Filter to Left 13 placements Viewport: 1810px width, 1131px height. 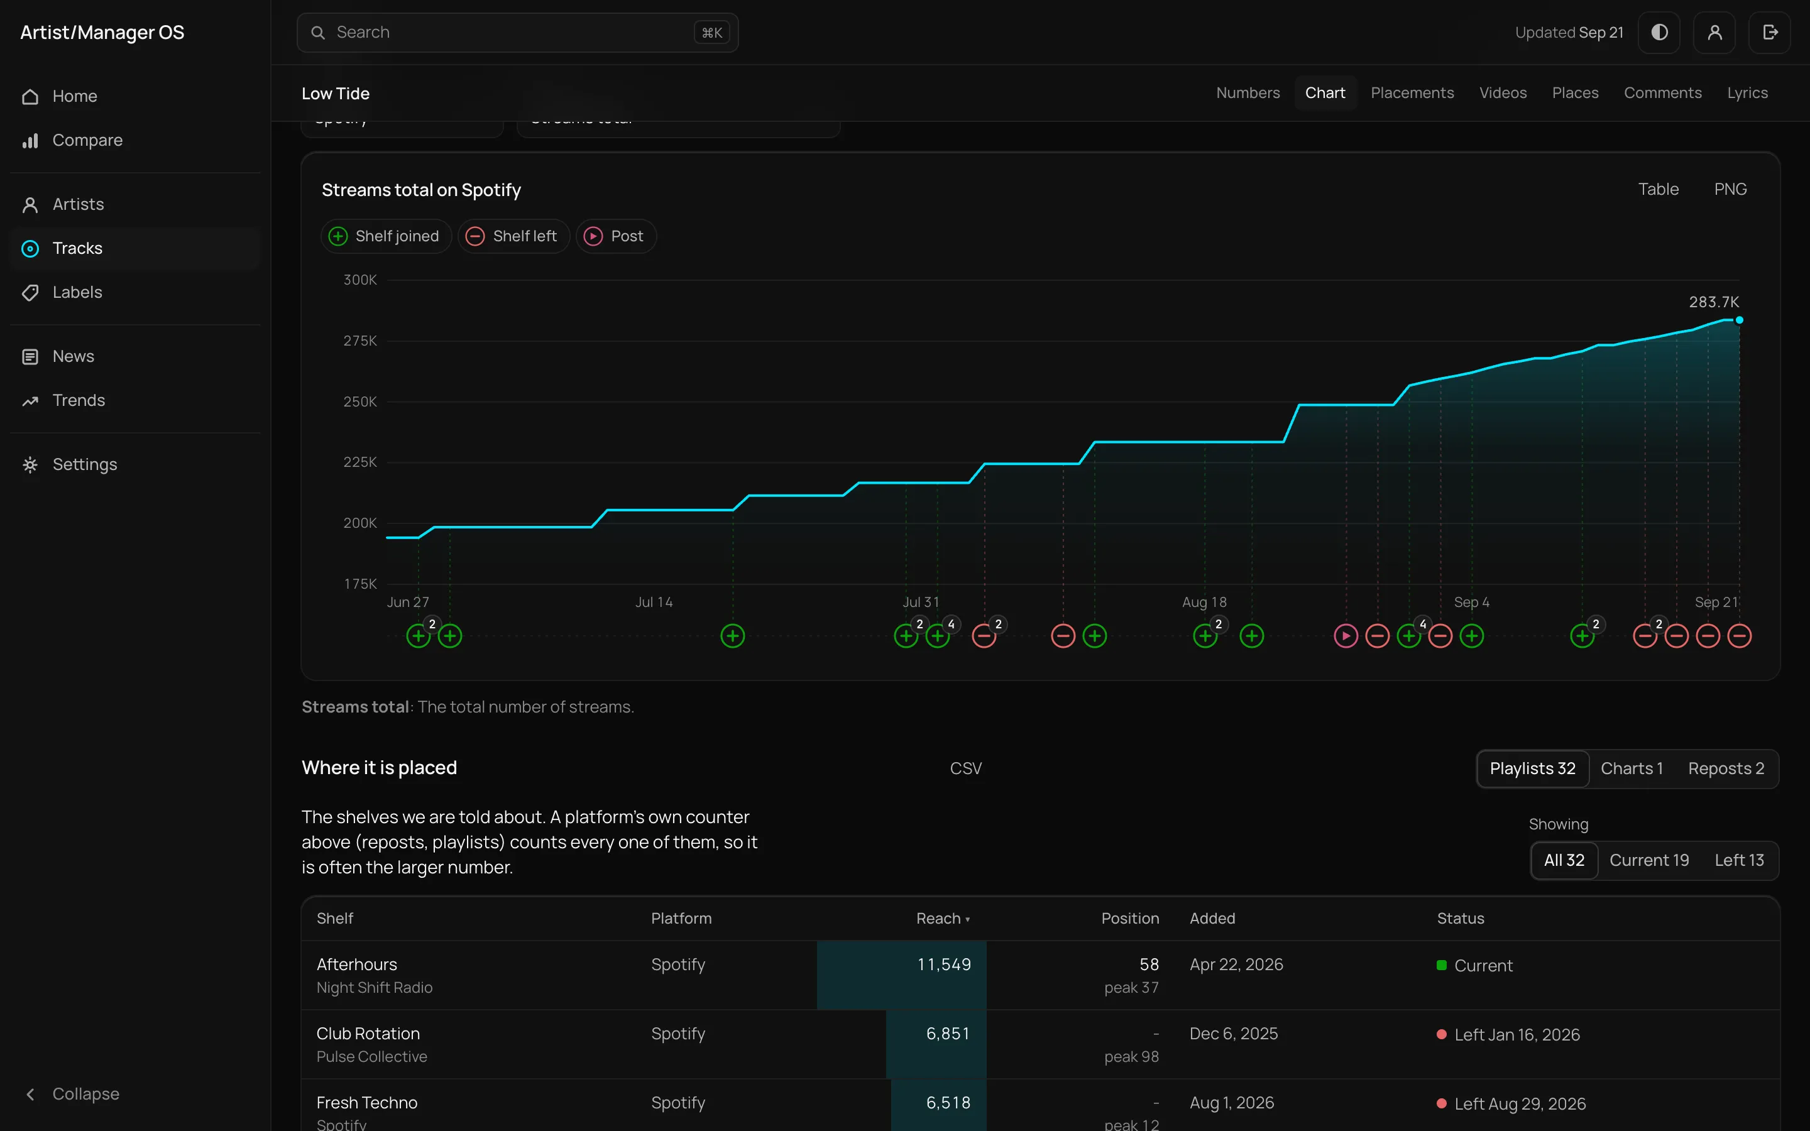(1739, 861)
